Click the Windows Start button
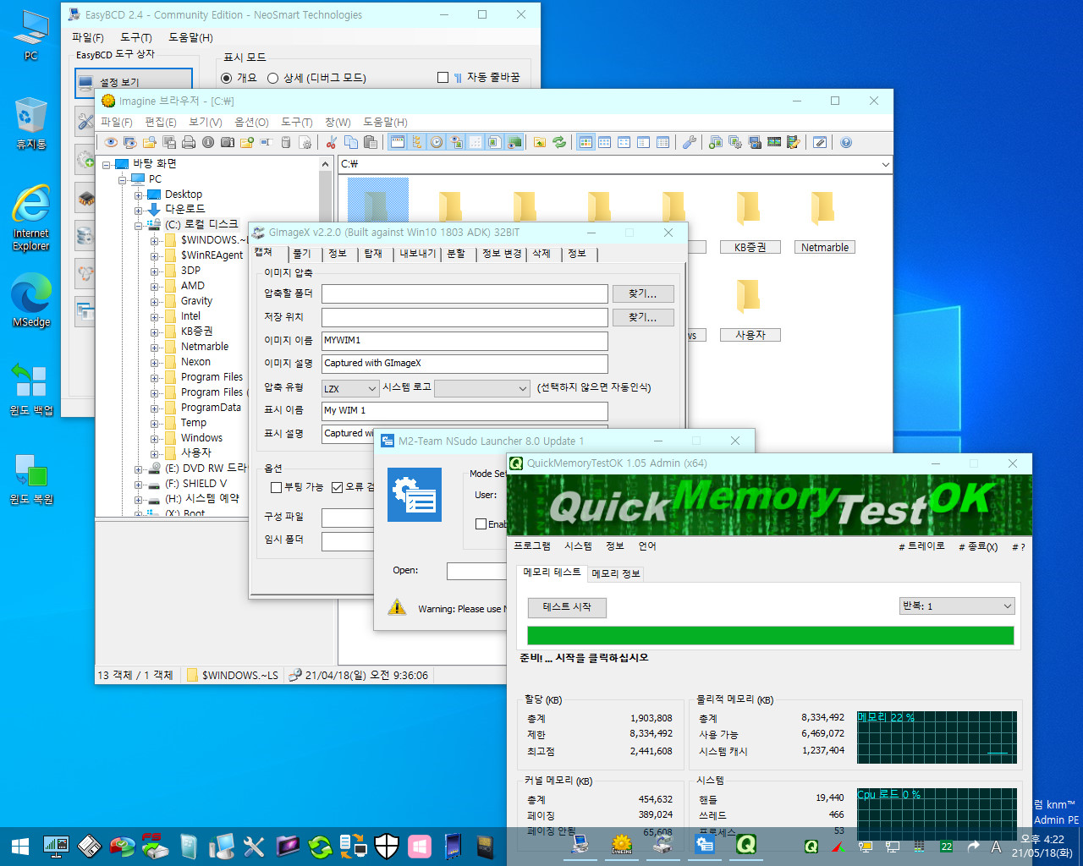This screenshot has width=1083, height=866. (20, 846)
